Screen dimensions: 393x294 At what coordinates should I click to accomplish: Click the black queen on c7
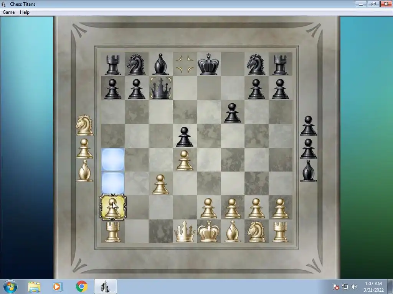click(x=161, y=88)
